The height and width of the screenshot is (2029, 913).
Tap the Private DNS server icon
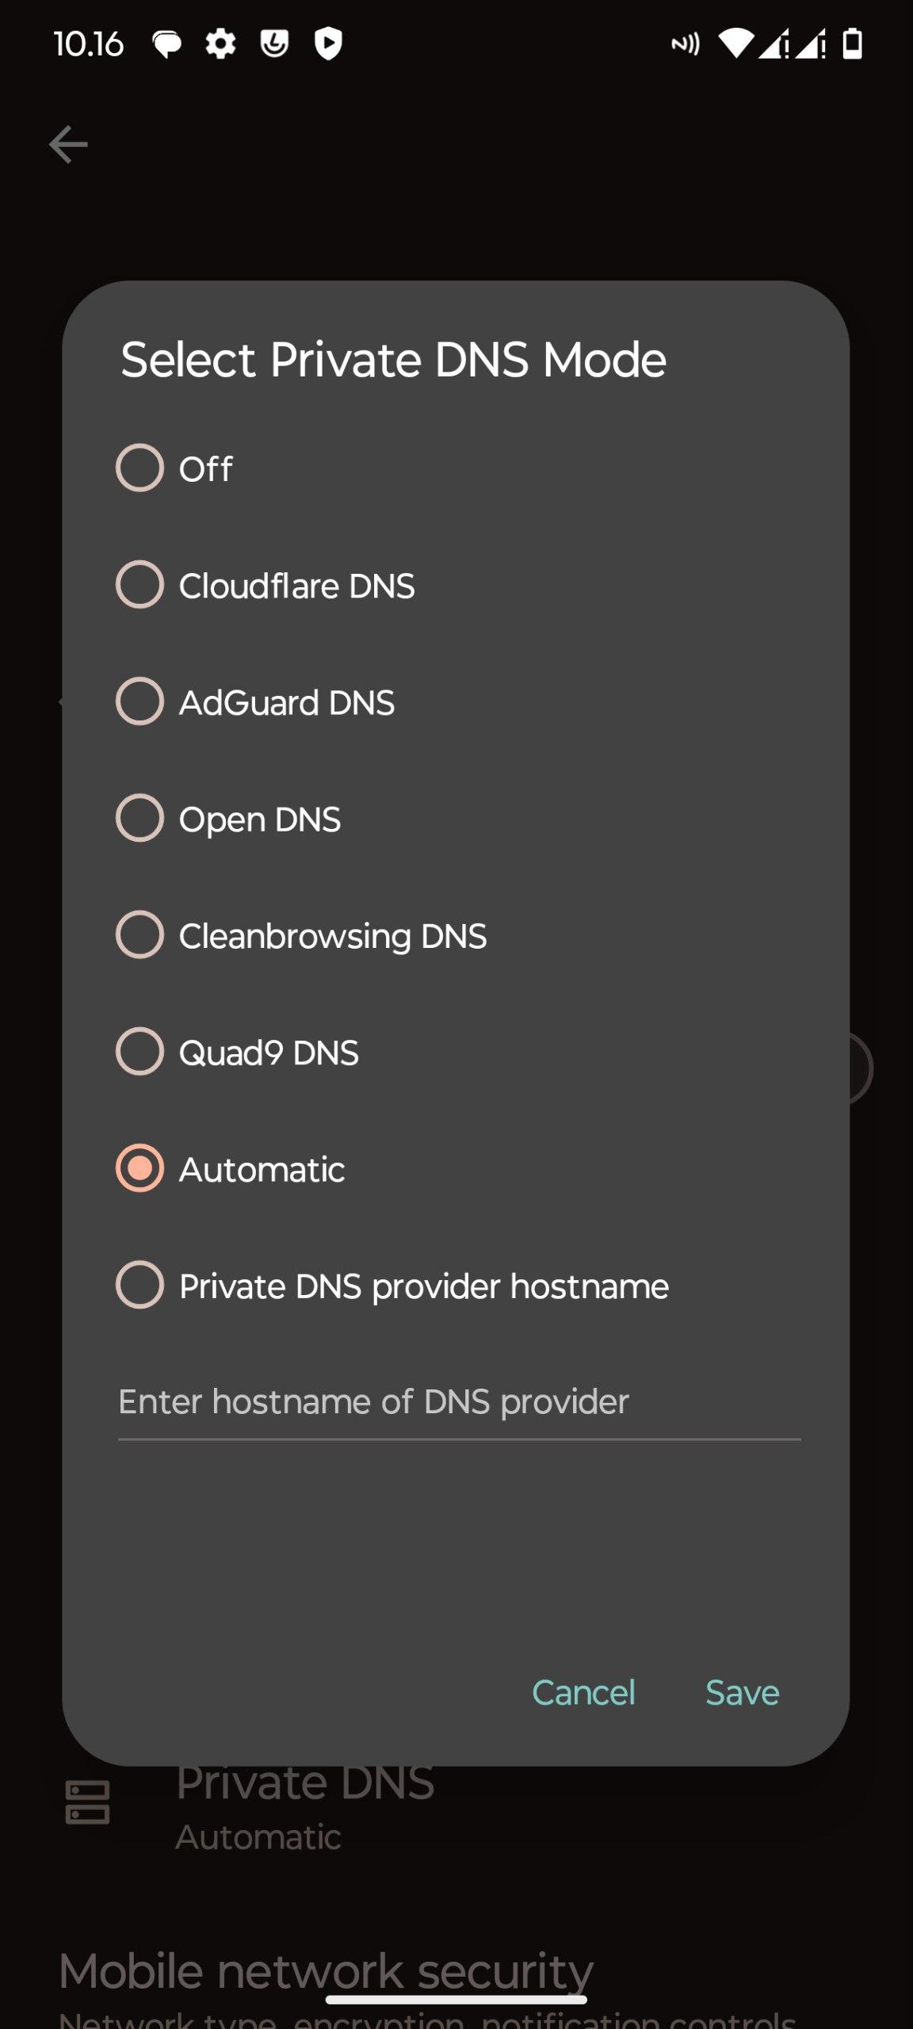87,1802
